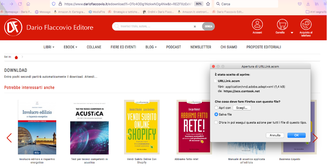Open the MediaFire bookmark
The height and width of the screenshot is (166, 327).
97,12
